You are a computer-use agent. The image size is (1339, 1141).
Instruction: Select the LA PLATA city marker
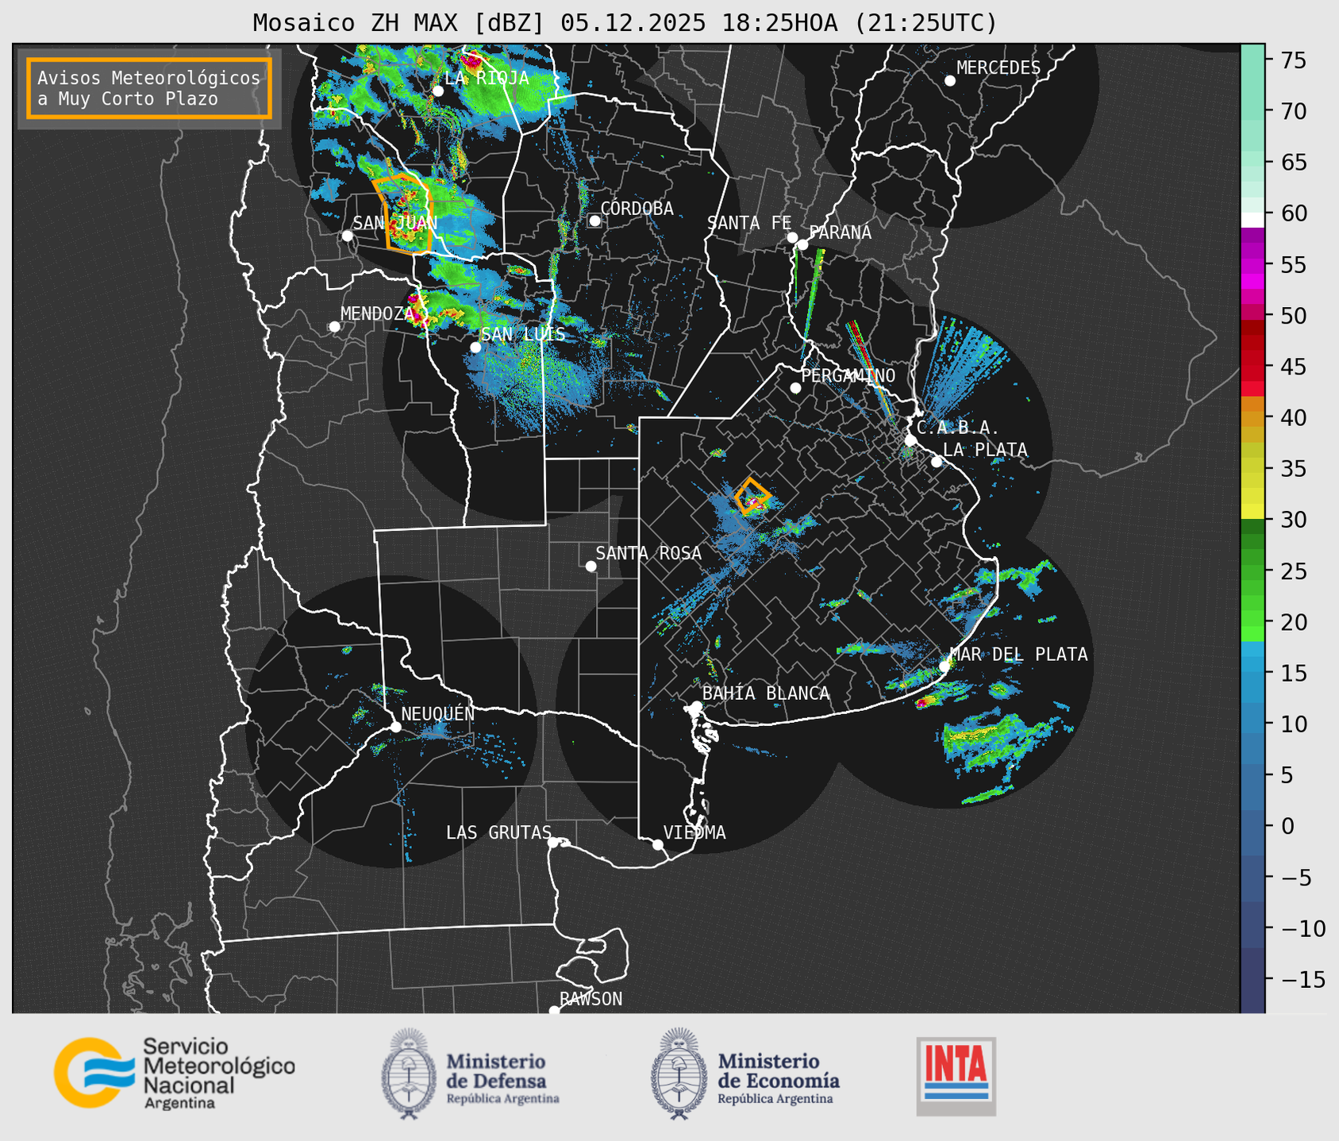coord(937,462)
